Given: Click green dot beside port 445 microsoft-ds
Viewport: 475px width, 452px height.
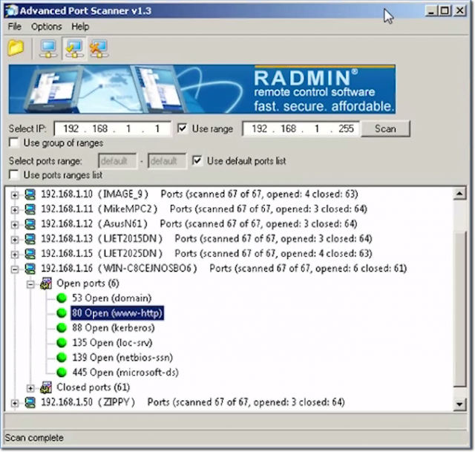Looking at the screenshot, I should 62,373.
